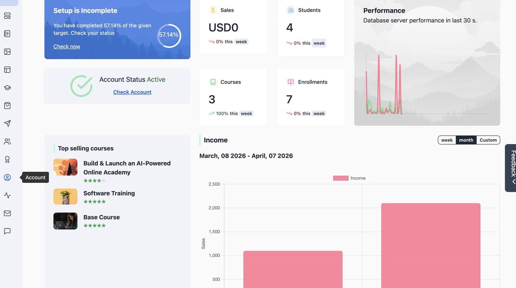Click the envelope mail sidebar icon
The image size is (516, 288).
(7, 213)
